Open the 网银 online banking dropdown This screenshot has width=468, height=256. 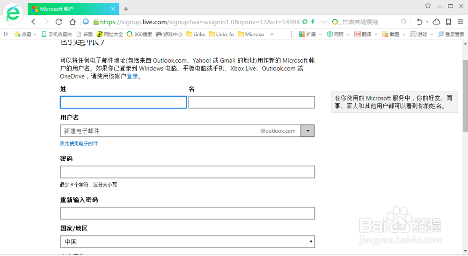338,34
